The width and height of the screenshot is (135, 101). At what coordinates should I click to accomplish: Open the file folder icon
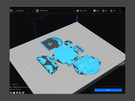pyautogui.click(x=11, y=11)
